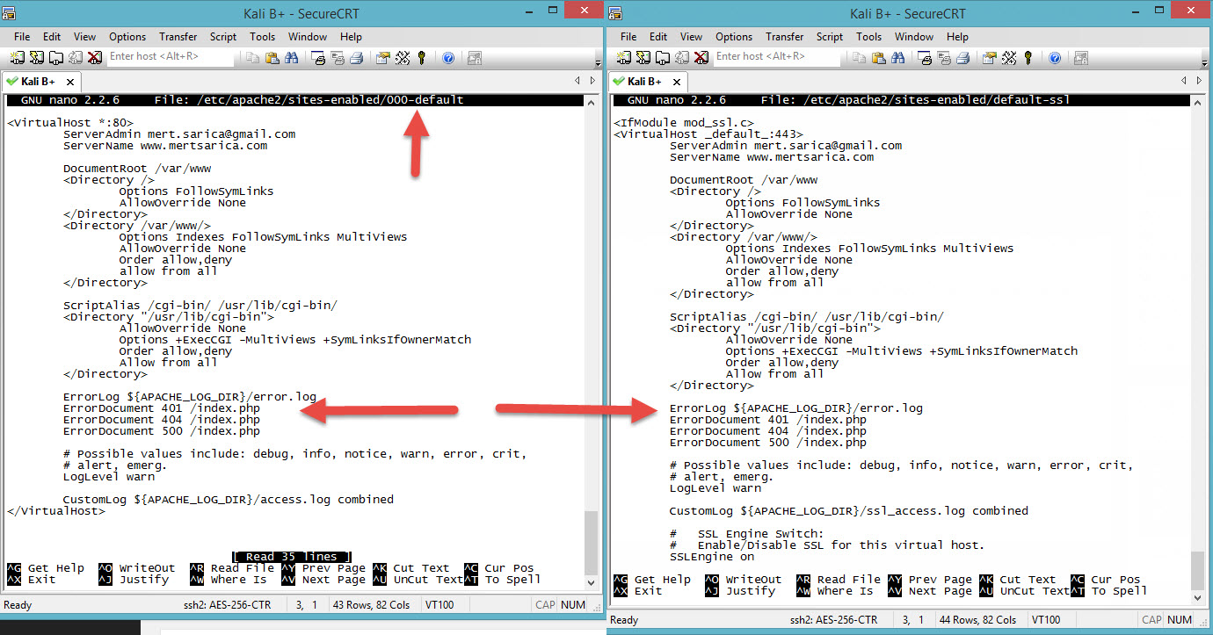
Task: Click '<VirtualHost *:80>' line in left terminal
Action: pyautogui.click(x=70, y=123)
